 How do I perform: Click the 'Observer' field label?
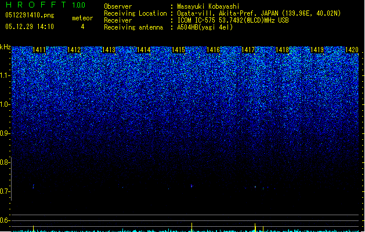[118, 6]
